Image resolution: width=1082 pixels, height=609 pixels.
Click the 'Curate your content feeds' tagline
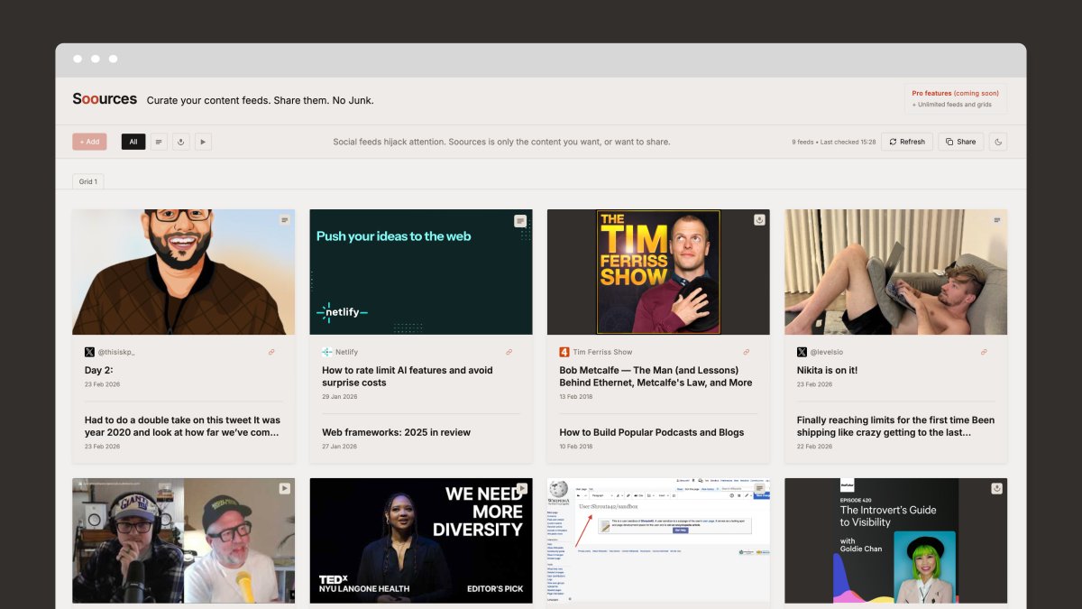(x=260, y=100)
